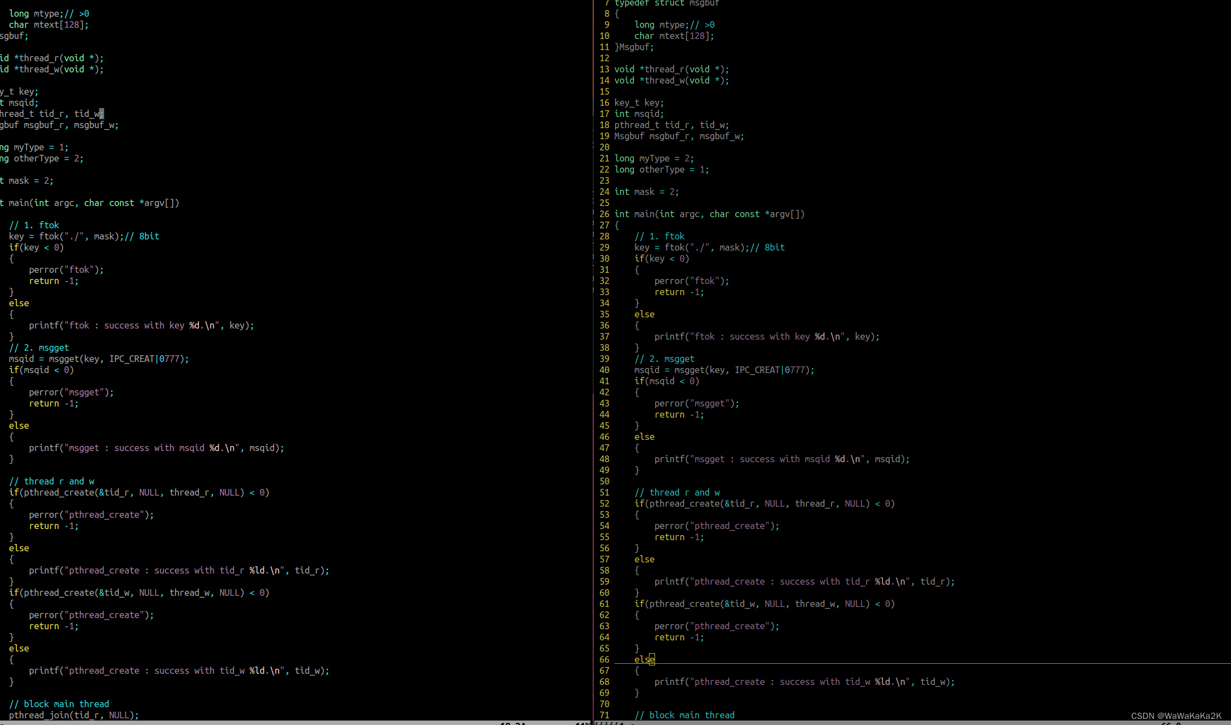Click comment '// 2. msgget' on line 39
Image resolution: width=1231 pixels, height=725 pixels.
tap(665, 359)
